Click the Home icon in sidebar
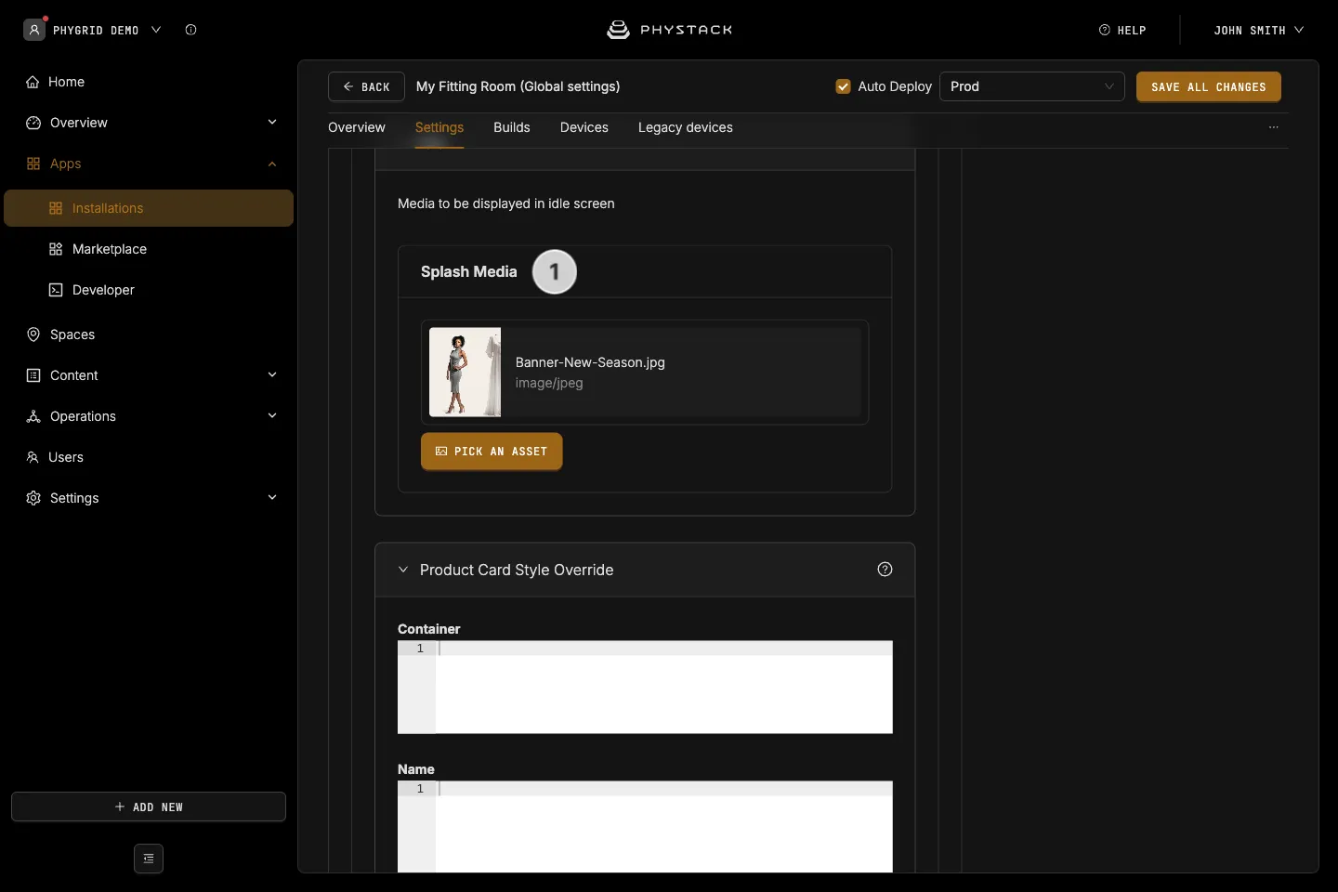This screenshot has width=1338, height=892. point(33,82)
